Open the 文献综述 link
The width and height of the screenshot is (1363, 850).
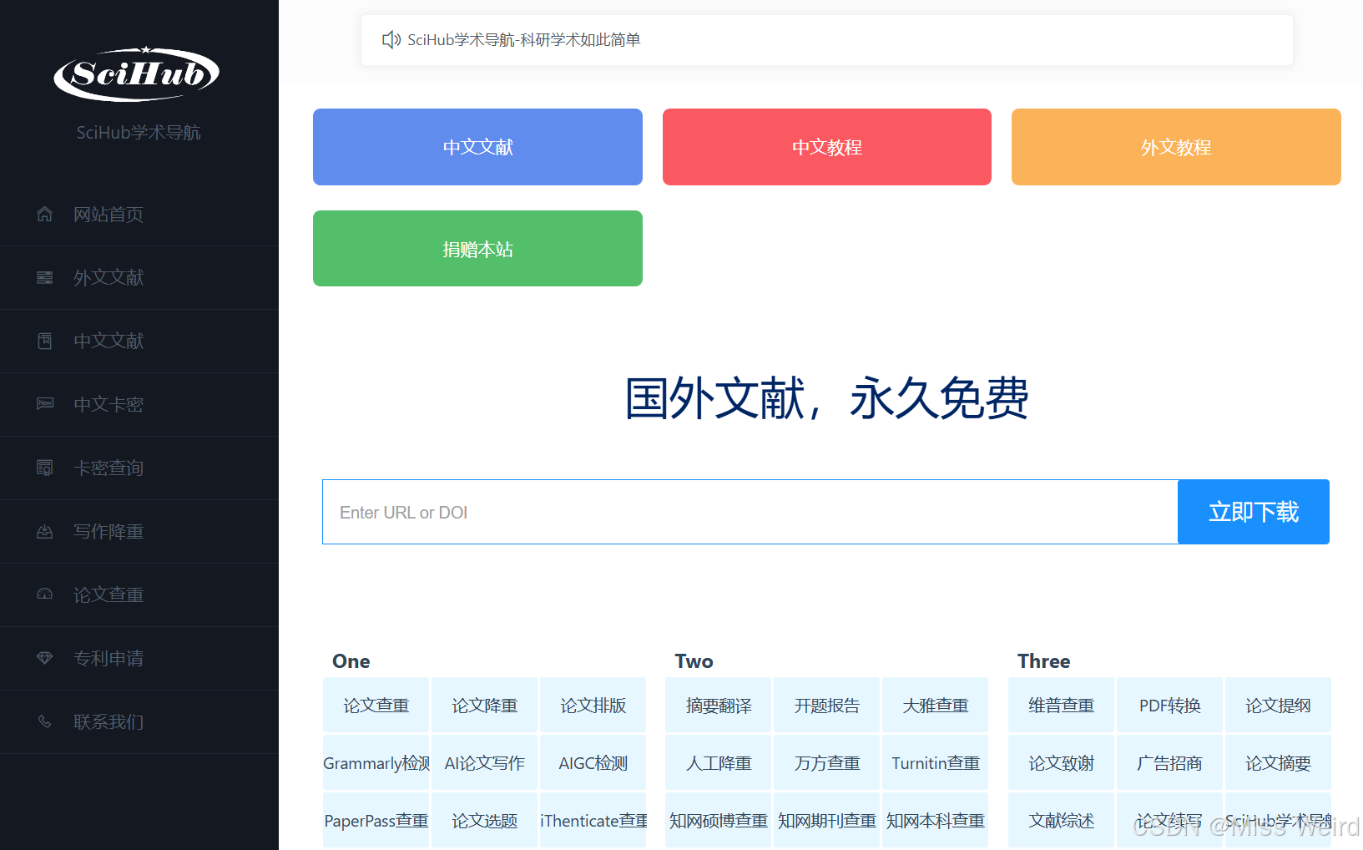pyautogui.click(x=1062, y=821)
